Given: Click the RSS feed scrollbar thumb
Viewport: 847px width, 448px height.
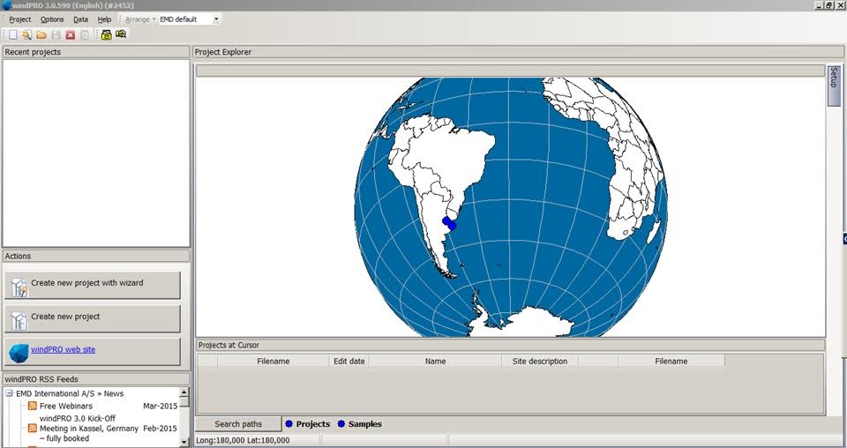Looking at the screenshot, I should coord(184,403).
